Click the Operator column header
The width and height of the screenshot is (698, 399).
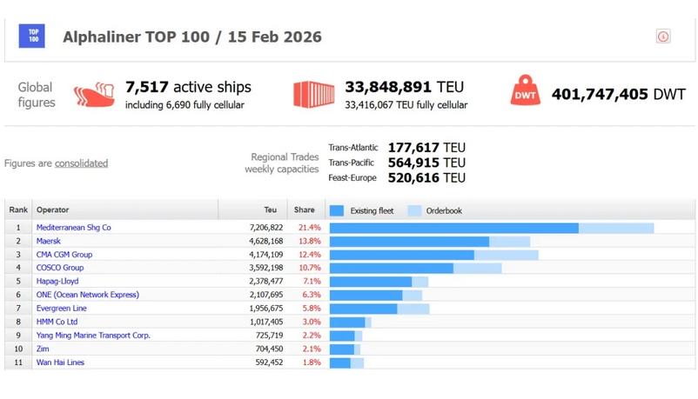tap(52, 210)
